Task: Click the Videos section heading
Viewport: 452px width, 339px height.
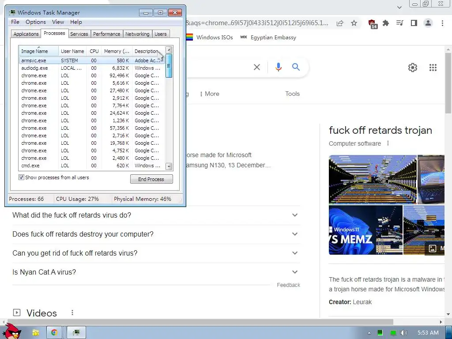Action: (41, 313)
